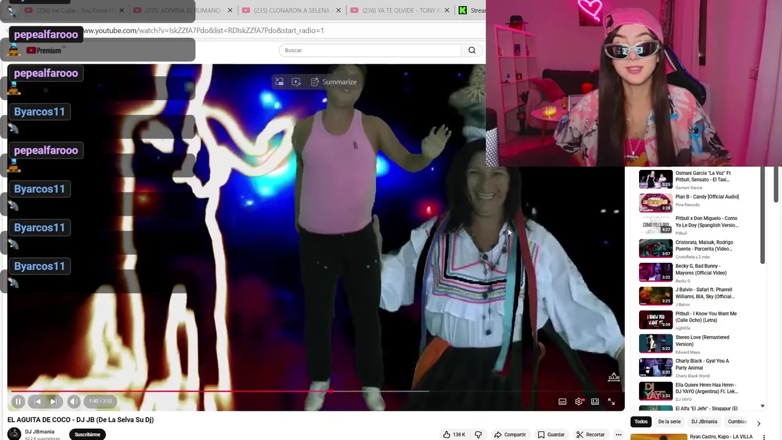Click the first overlay icon left of Summarize

coord(279,82)
